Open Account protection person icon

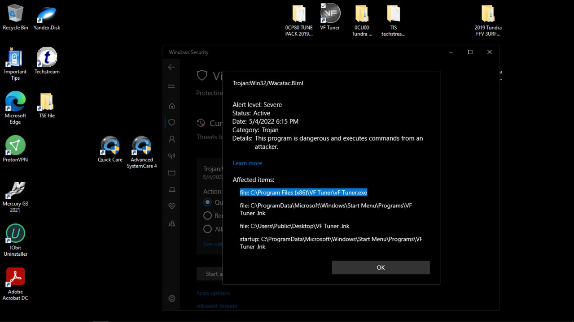[x=172, y=139]
